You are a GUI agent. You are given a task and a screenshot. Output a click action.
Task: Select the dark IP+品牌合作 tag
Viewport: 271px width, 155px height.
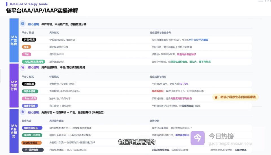point(33,150)
